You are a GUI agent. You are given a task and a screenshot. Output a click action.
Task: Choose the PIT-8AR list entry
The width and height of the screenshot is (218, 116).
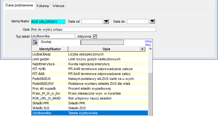90,74
